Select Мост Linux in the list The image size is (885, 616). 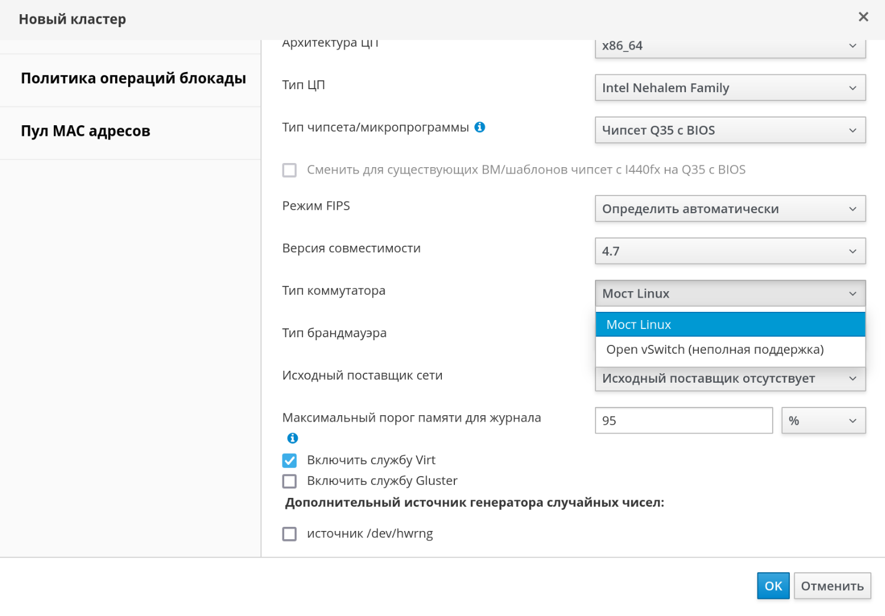pos(730,325)
